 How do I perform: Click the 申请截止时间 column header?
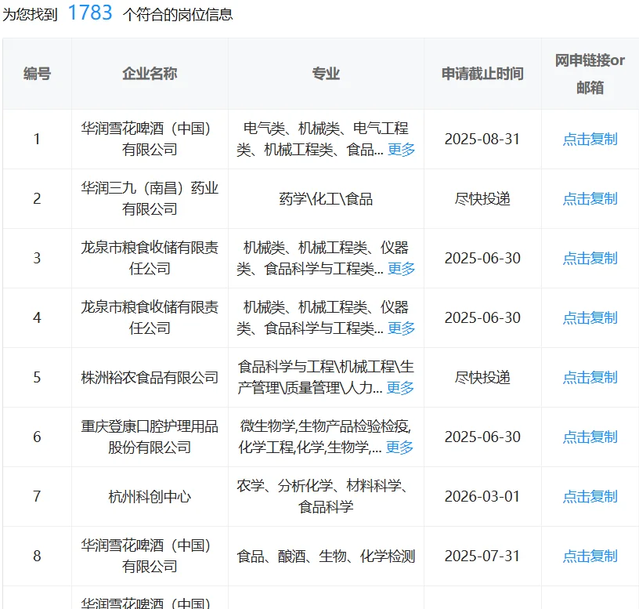[x=482, y=74]
